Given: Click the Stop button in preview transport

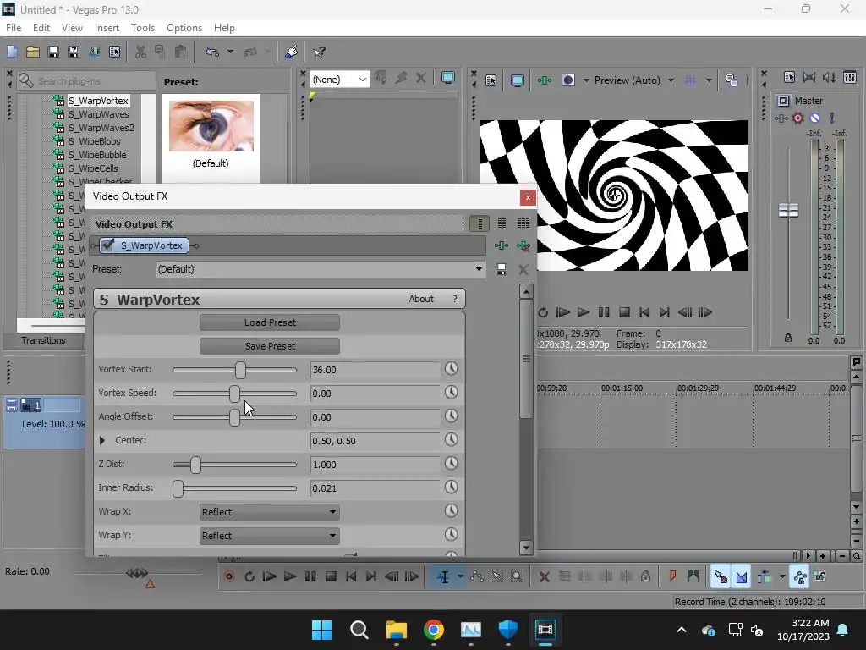Looking at the screenshot, I should click(x=625, y=313).
